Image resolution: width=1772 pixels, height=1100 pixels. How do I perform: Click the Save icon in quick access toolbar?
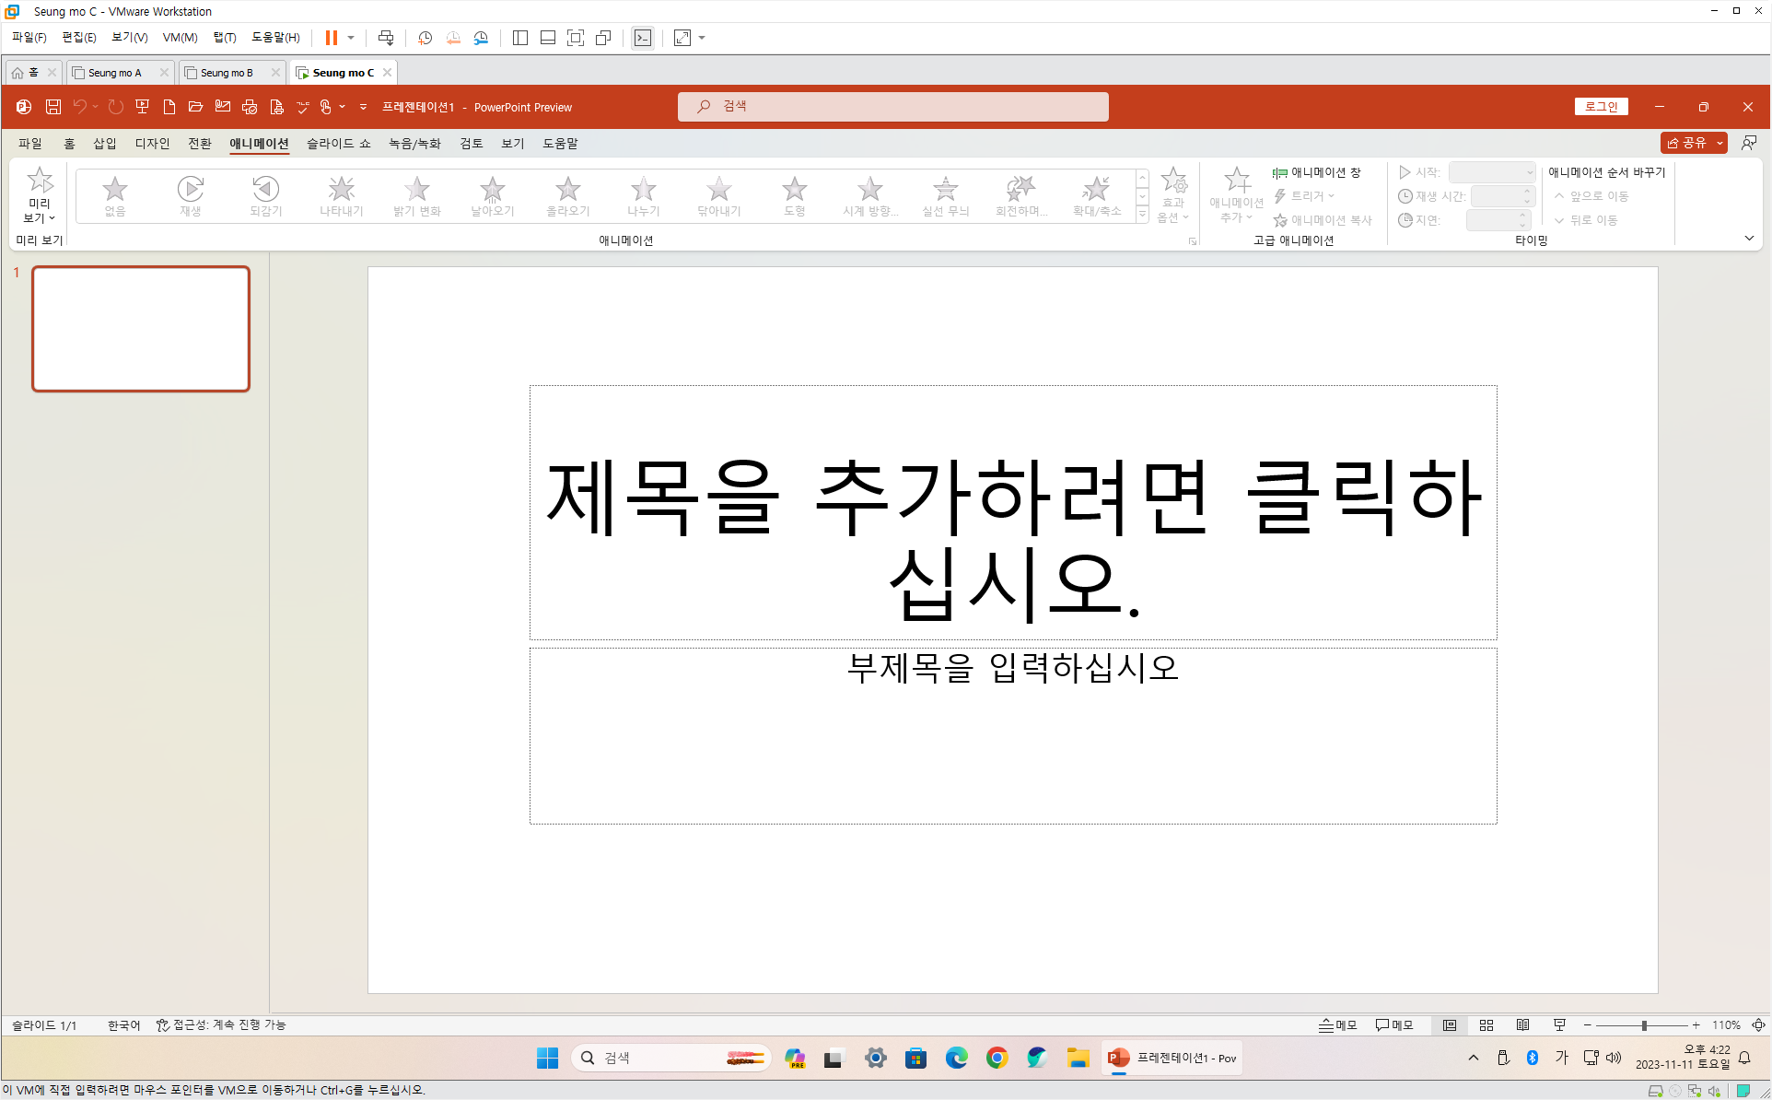(53, 107)
